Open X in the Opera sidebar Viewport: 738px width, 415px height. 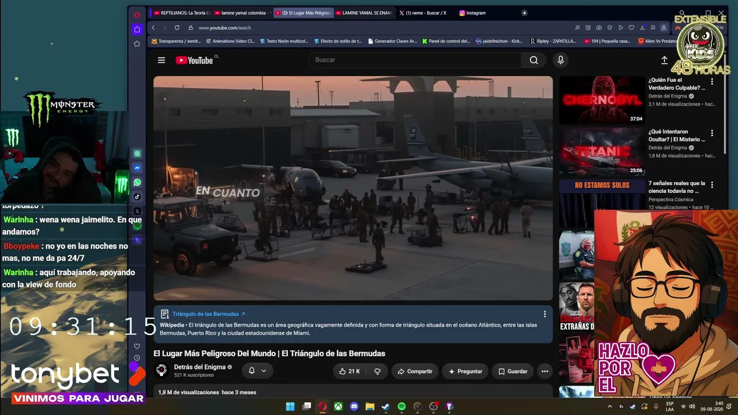coord(137,211)
